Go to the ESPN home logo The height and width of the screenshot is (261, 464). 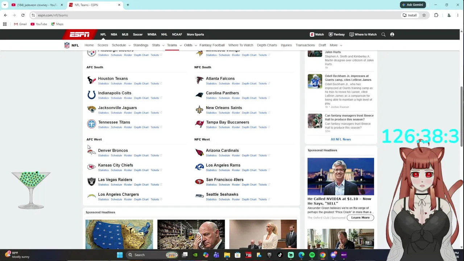click(x=80, y=34)
